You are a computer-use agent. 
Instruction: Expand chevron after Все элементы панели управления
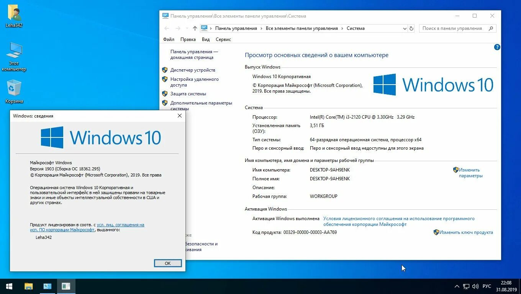tap(342, 28)
